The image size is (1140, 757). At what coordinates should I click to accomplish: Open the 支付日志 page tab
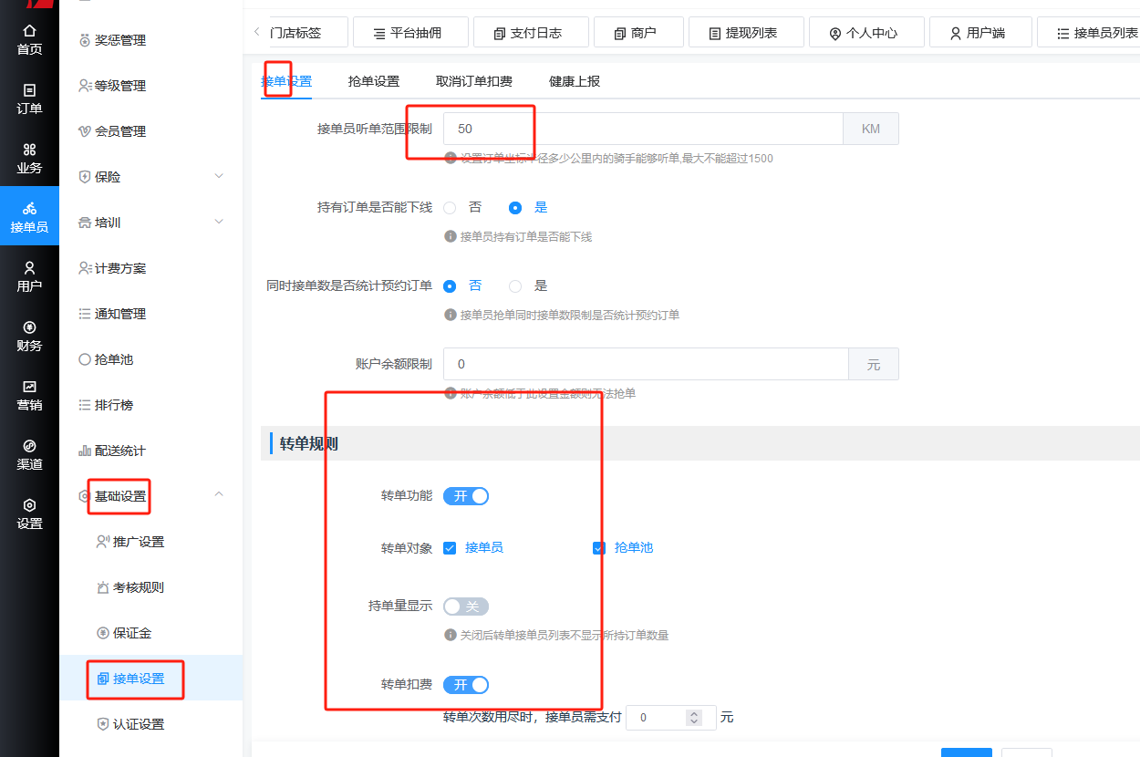[x=530, y=33]
